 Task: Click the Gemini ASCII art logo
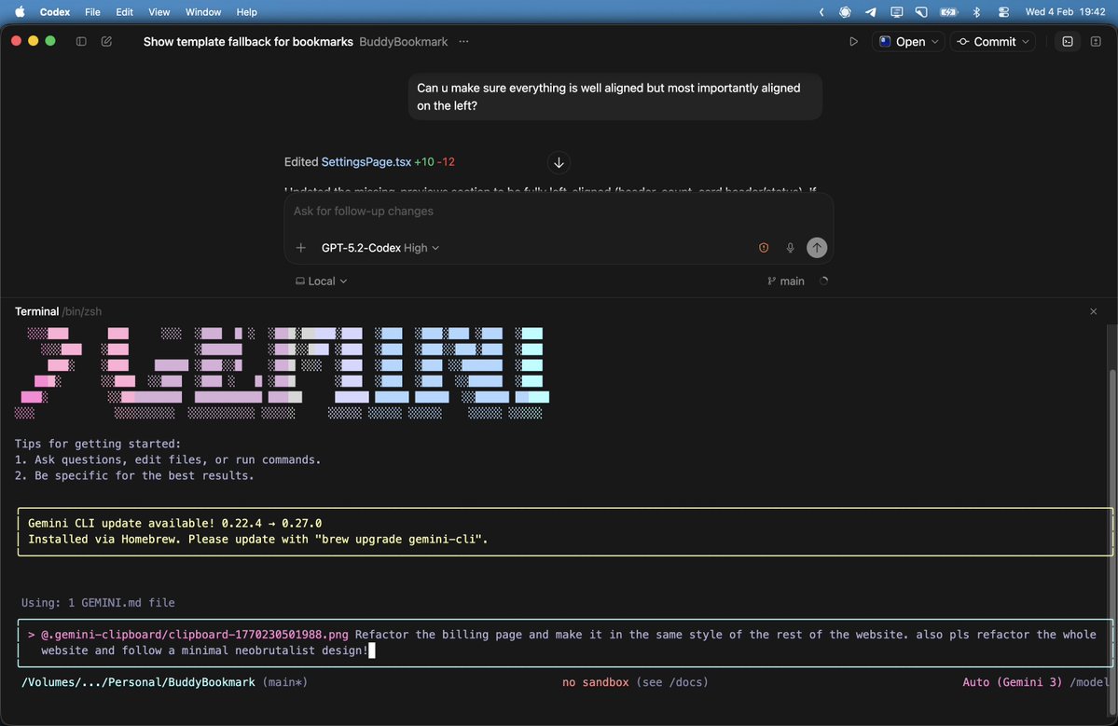point(282,373)
